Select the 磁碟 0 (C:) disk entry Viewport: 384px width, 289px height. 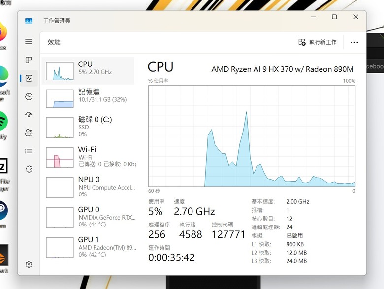point(88,127)
